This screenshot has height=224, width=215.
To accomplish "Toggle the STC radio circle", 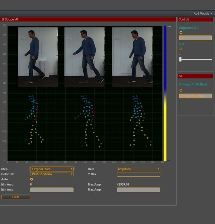I will click(x=181, y=49).
